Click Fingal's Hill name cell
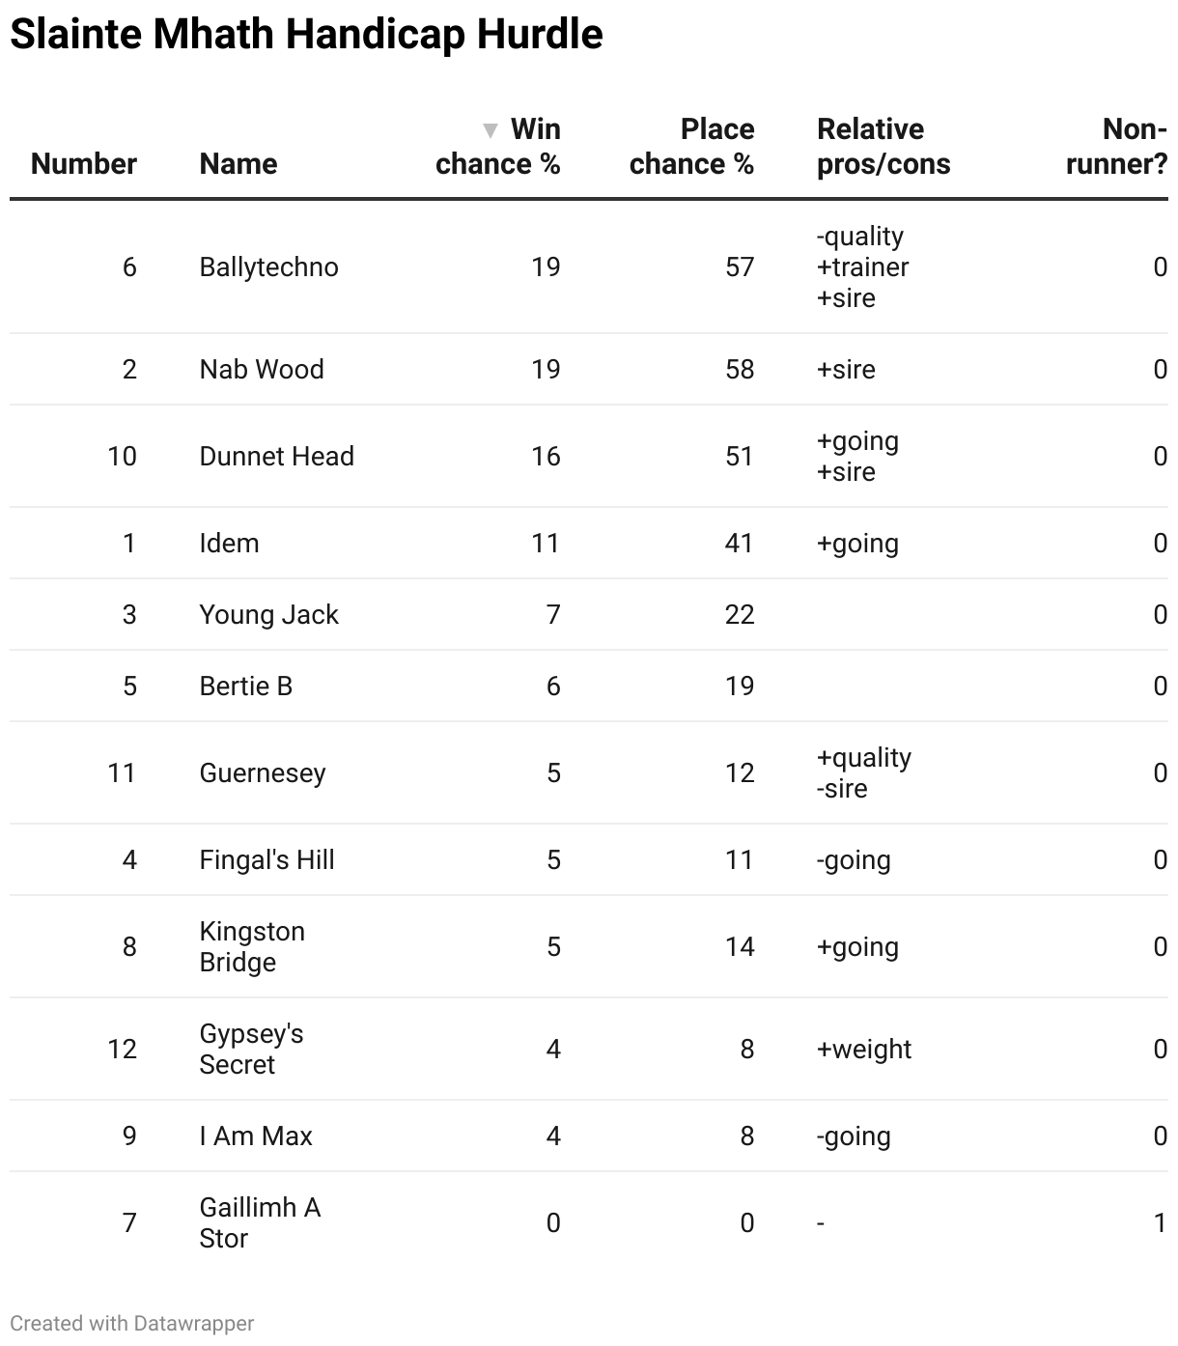This screenshot has width=1178, height=1346. [x=266, y=860]
